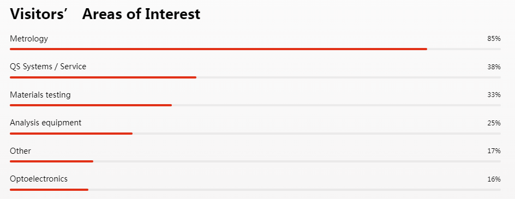
Task: Click the red Metrology progress bar
Action: coord(218,49)
